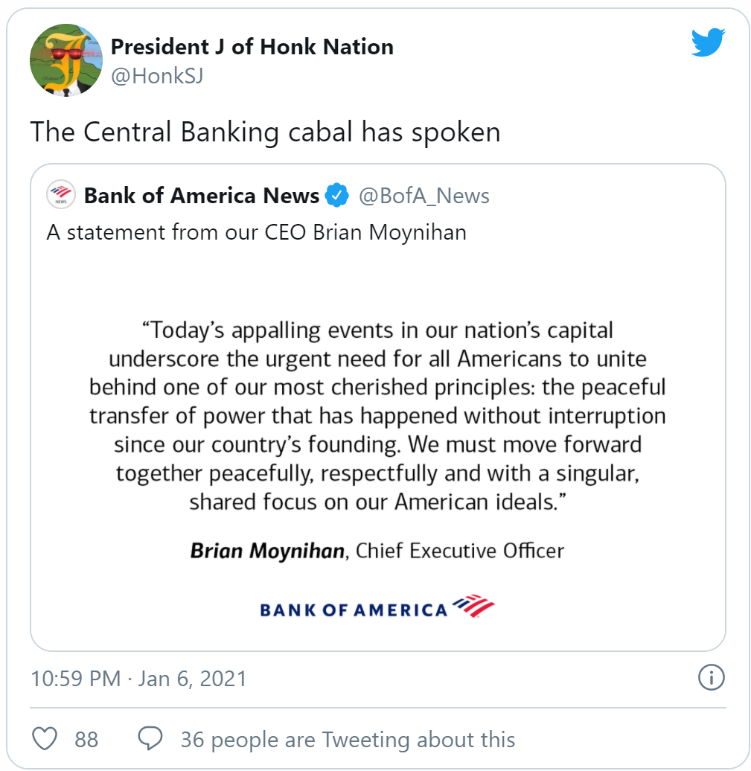Click the @HonkSJ handle
The image size is (751, 771).
(x=157, y=76)
